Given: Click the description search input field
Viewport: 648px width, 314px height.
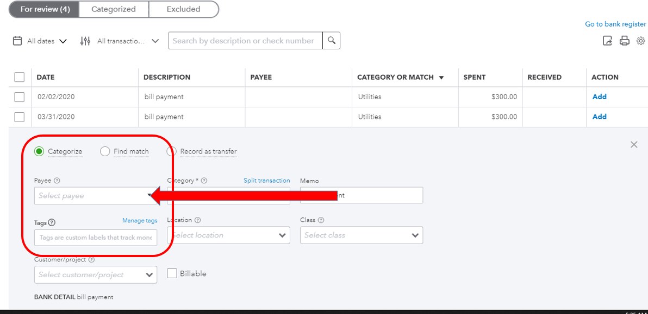Looking at the screenshot, I should tap(245, 41).
